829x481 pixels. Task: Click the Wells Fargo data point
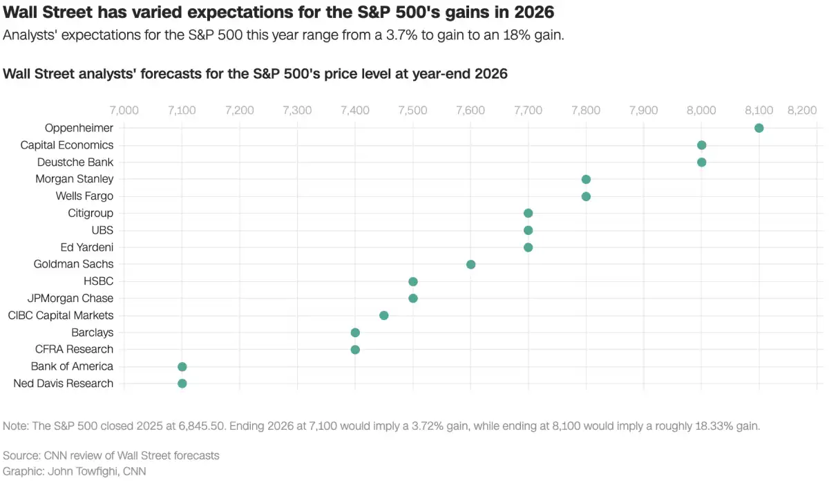[x=586, y=196]
